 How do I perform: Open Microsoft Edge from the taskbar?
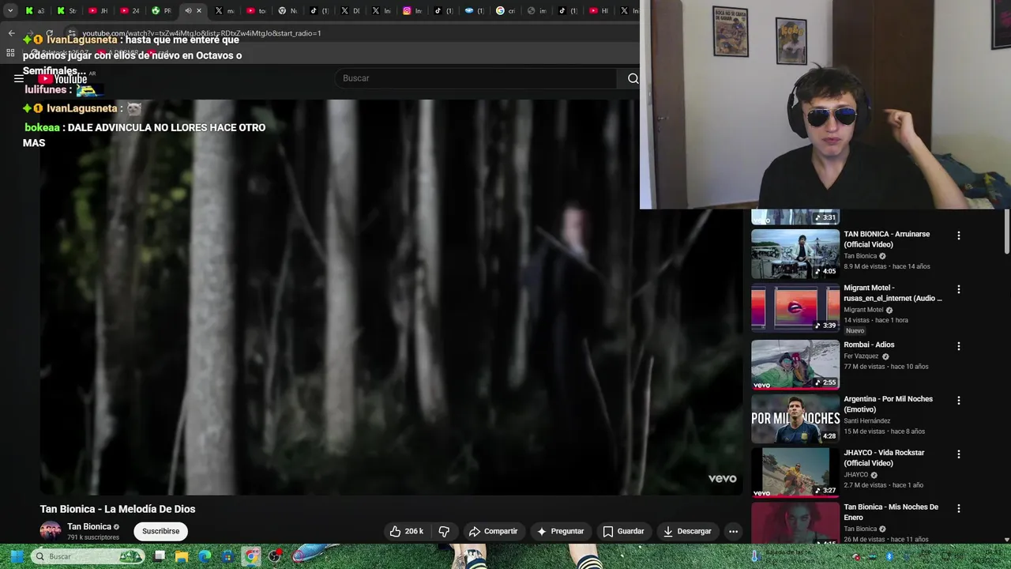click(205, 556)
